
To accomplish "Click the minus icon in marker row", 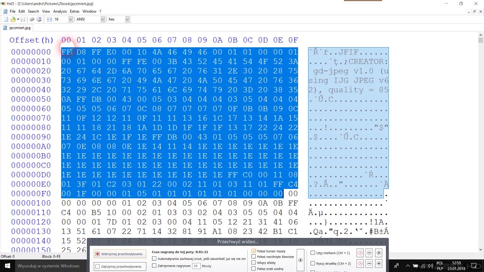I will click(x=369, y=253).
